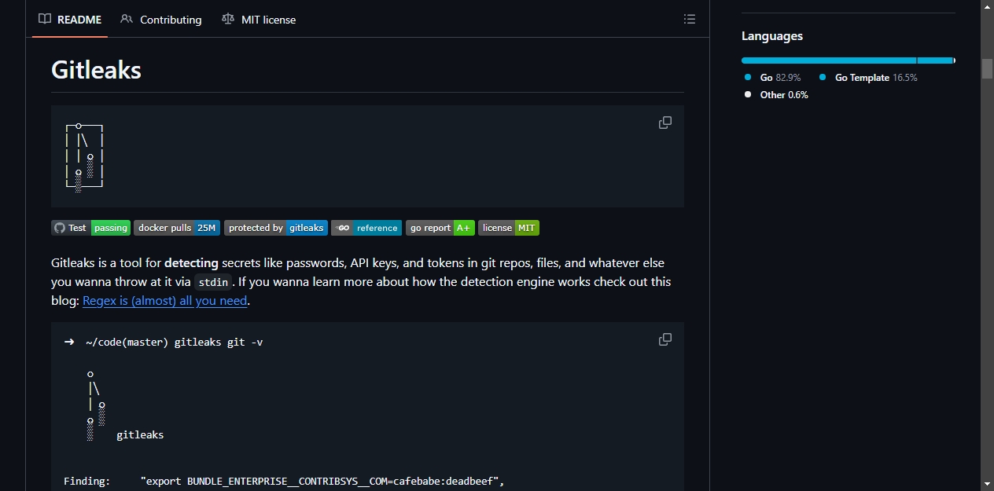Copy the ASCII logo code block
This screenshot has width=994, height=491.
coord(665,123)
